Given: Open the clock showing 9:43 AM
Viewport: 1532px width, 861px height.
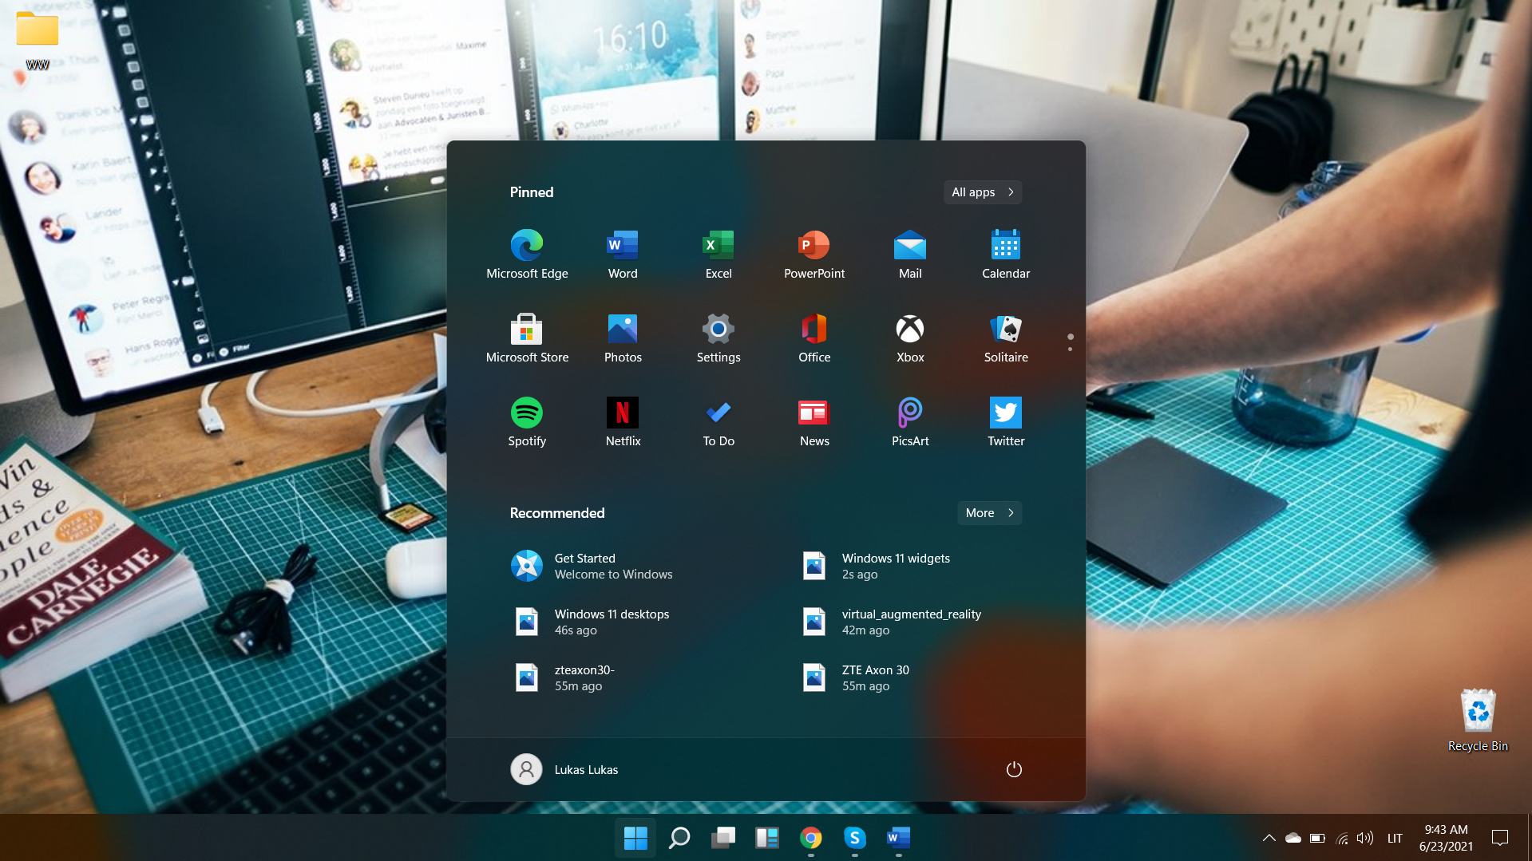Looking at the screenshot, I should point(1446,838).
